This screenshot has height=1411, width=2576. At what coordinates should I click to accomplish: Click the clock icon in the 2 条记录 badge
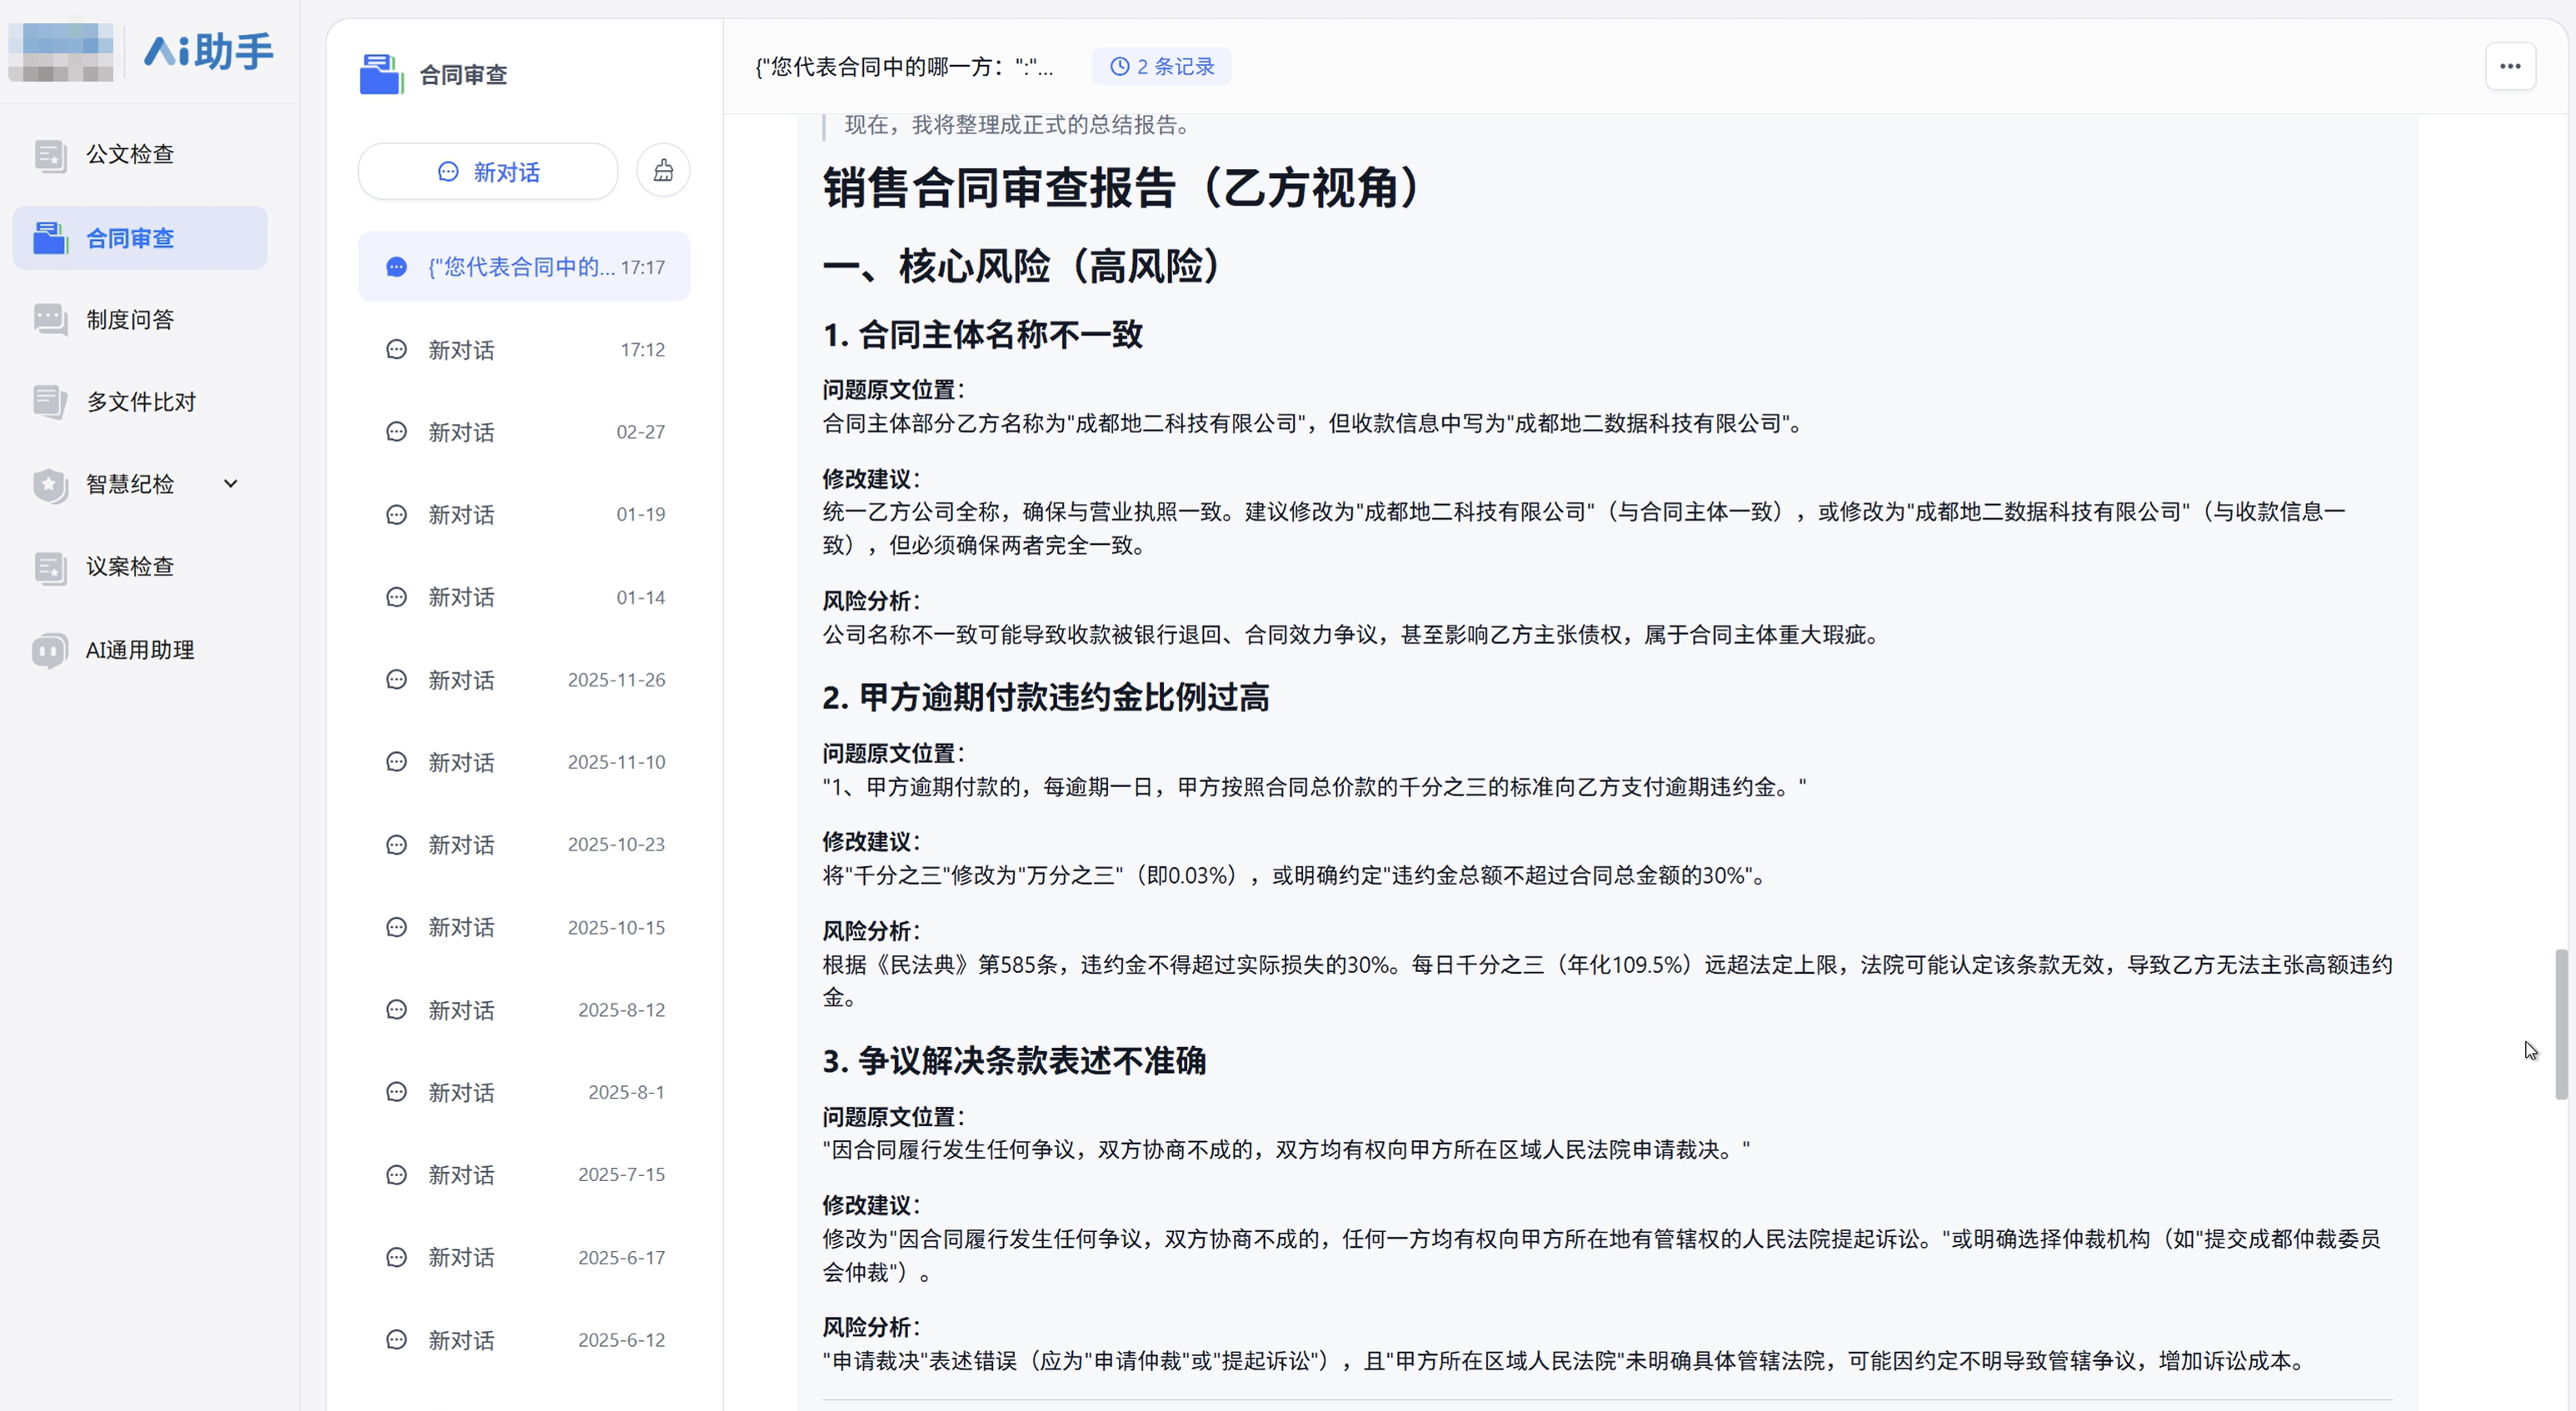coord(1120,66)
